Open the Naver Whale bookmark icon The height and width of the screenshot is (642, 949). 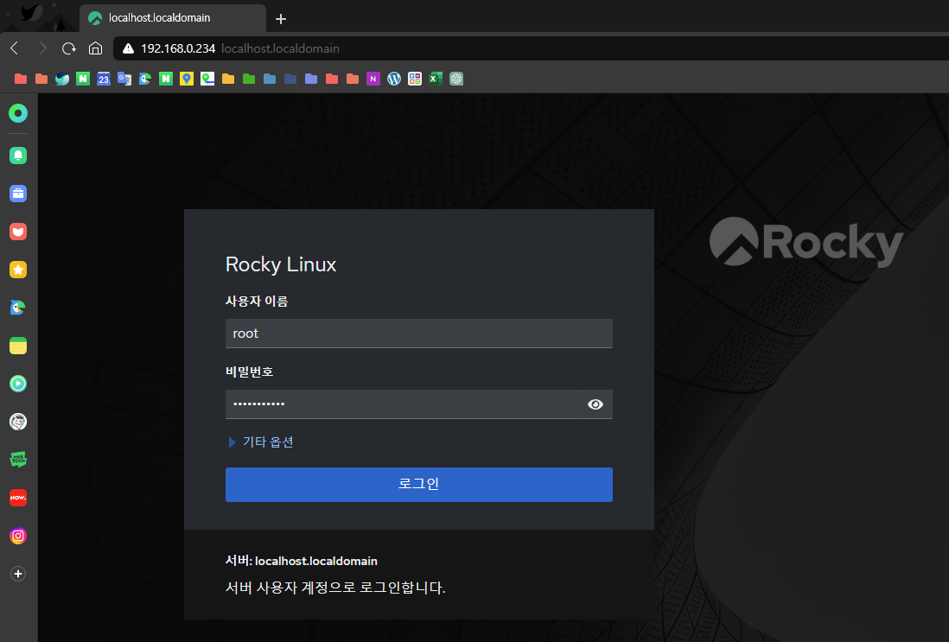click(x=62, y=79)
